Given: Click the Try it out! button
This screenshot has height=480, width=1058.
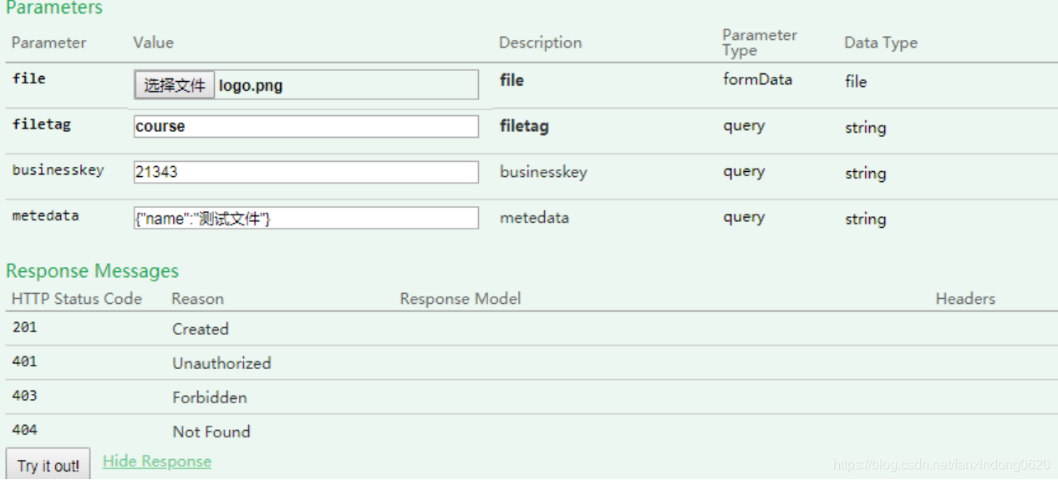Looking at the screenshot, I should [x=48, y=466].
